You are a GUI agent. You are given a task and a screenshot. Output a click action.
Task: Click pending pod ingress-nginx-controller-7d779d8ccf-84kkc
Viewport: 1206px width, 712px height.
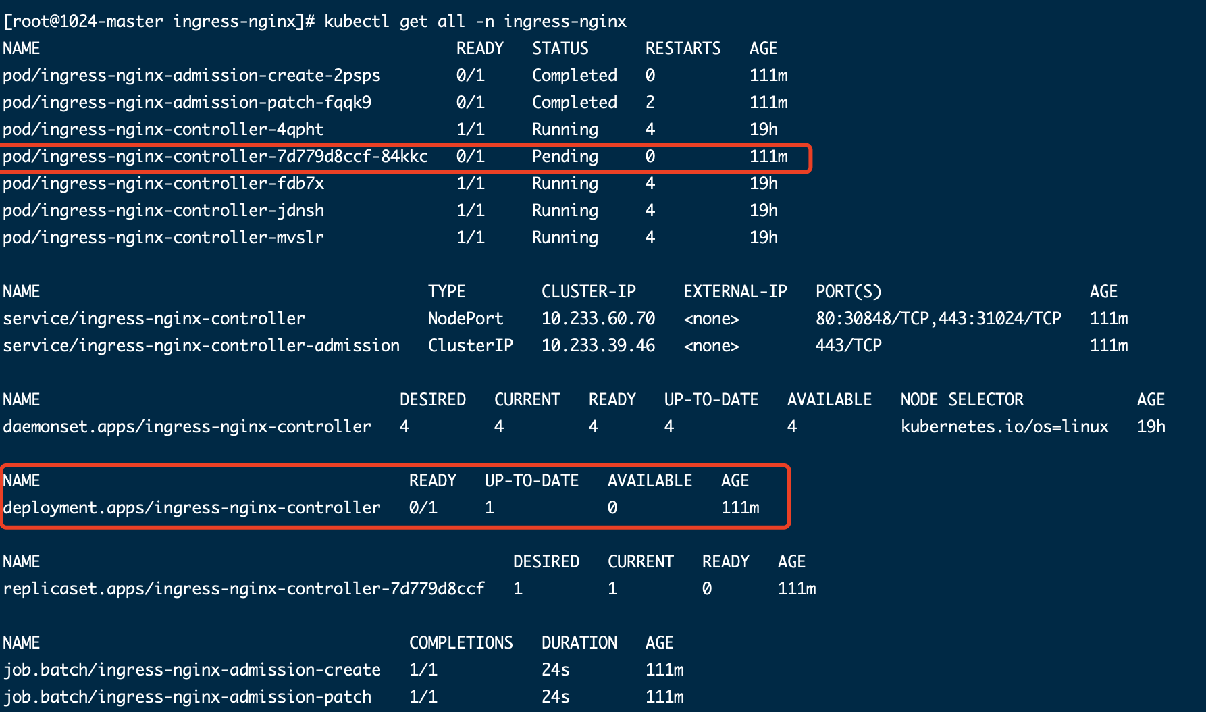tap(215, 157)
